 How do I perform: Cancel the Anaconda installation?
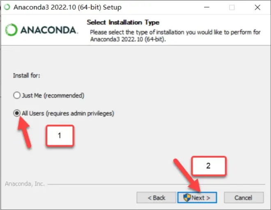(x=243, y=197)
